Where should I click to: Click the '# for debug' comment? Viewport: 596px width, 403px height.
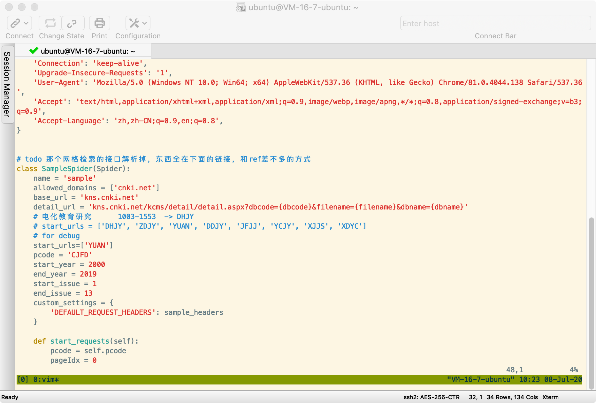(57, 236)
